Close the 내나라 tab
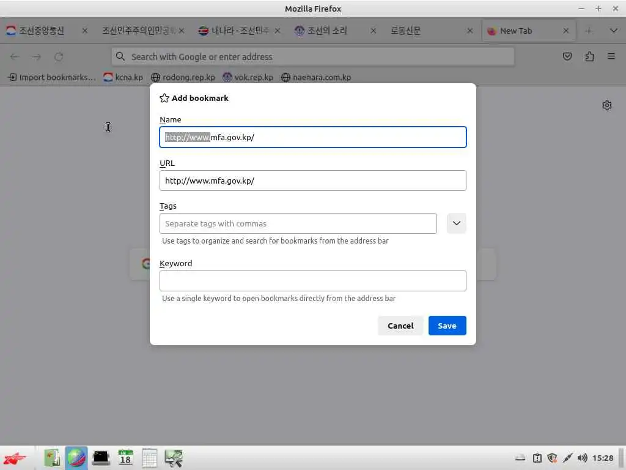 tap(278, 31)
